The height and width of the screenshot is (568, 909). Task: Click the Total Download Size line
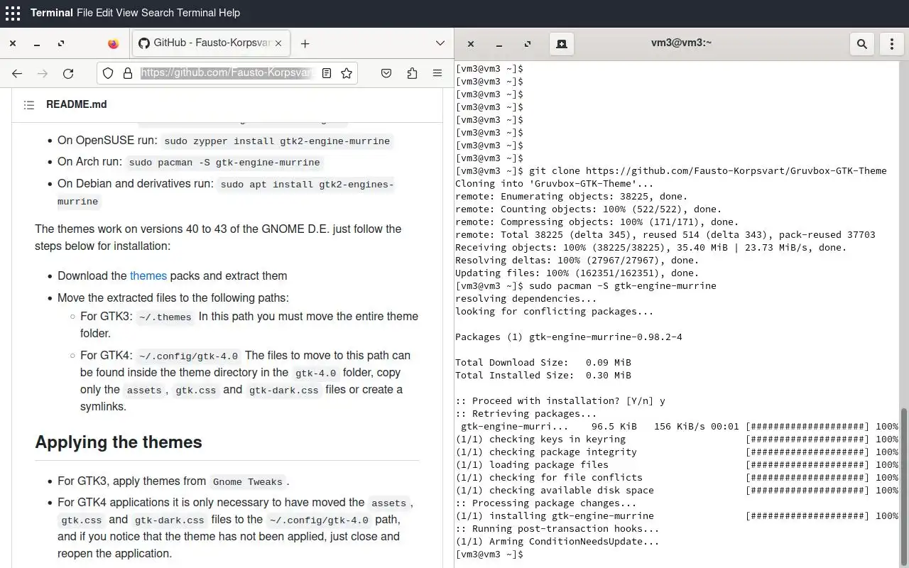tap(543, 362)
